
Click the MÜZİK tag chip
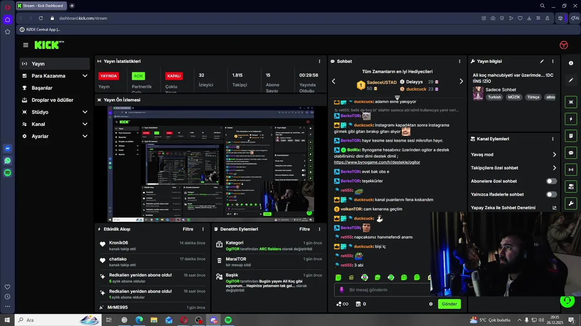514,97
